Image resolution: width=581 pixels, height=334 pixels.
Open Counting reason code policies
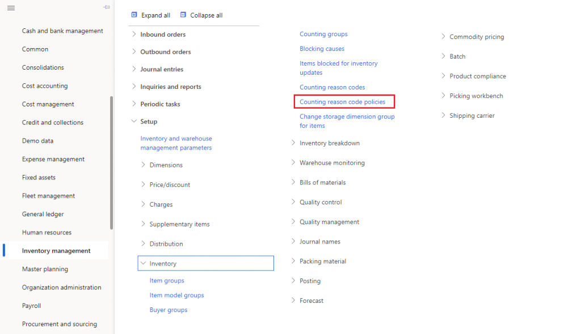tap(344, 101)
